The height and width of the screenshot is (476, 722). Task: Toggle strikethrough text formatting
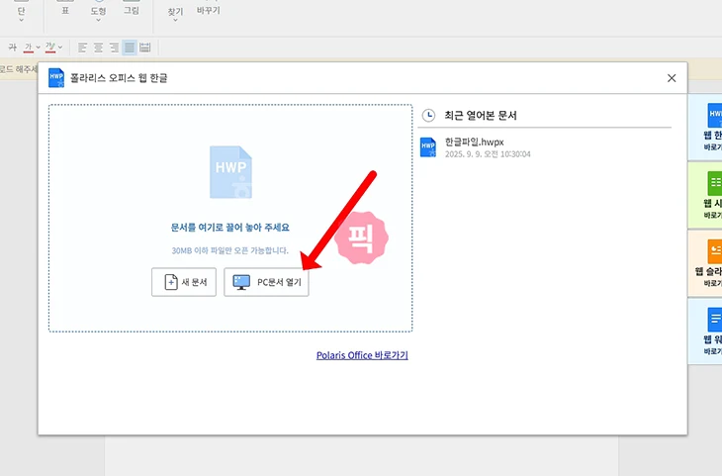point(13,47)
